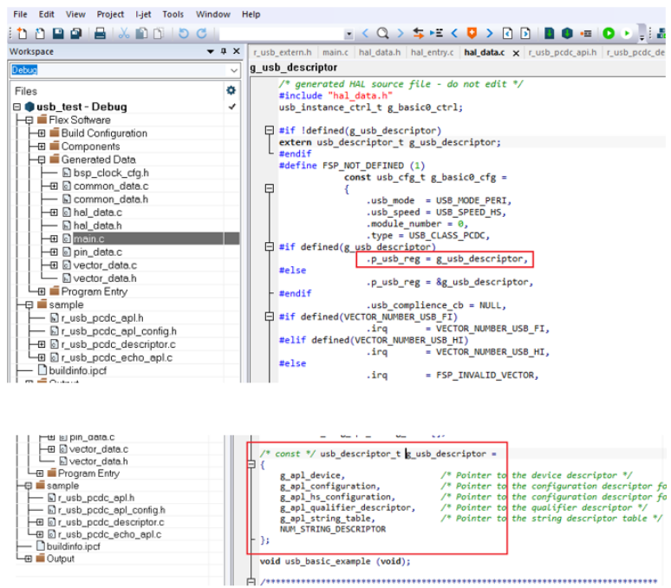Image resolution: width=671 pixels, height=588 pixels.
Task: Open the Tools menu
Action: [x=173, y=14]
